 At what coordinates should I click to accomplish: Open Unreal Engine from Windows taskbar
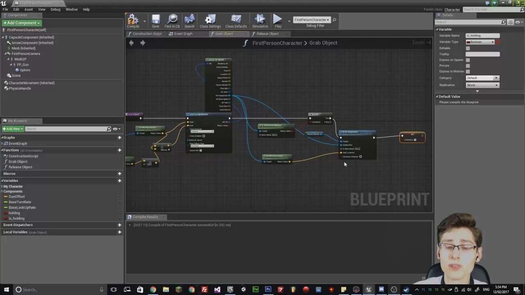pyautogui.click(x=369, y=290)
